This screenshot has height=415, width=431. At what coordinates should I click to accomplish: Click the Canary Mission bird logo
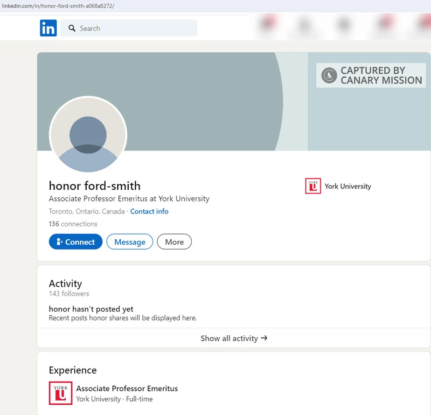329,75
